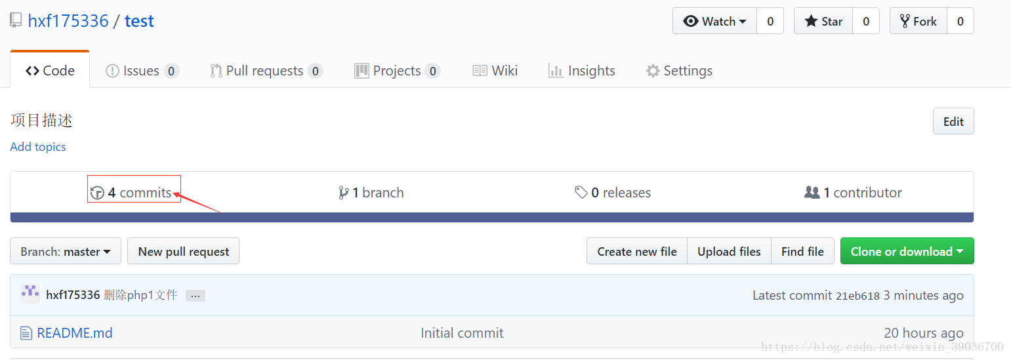Switch to the Code tab
Image resolution: width=1011 pixels, height=360 pixels.
pyautogui.click(x=50, y=70)
